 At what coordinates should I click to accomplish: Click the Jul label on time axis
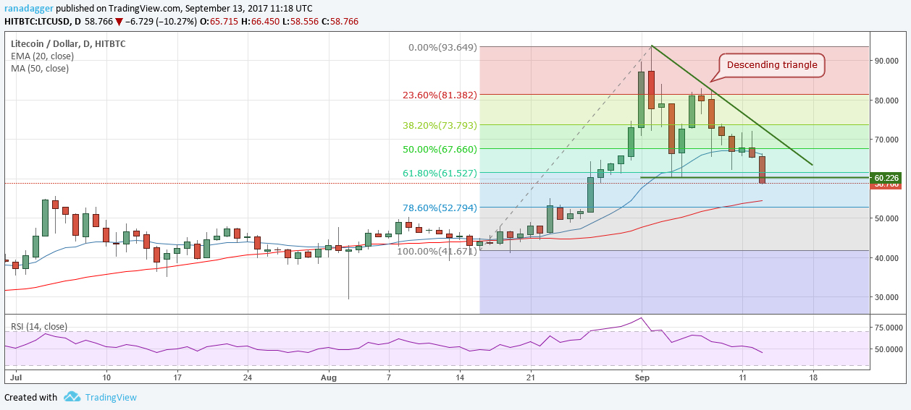pos(15,377)
